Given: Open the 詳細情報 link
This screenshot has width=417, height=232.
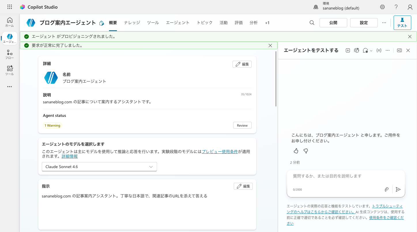Looking at the screenshot, I should [x=70, y=156].
